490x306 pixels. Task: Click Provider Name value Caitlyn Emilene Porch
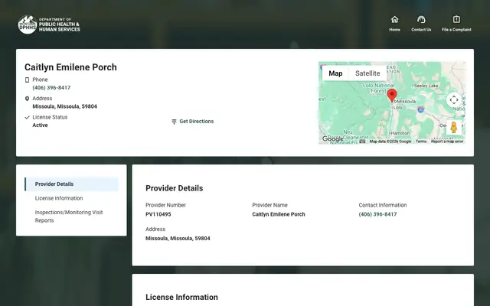coord(279,214)
